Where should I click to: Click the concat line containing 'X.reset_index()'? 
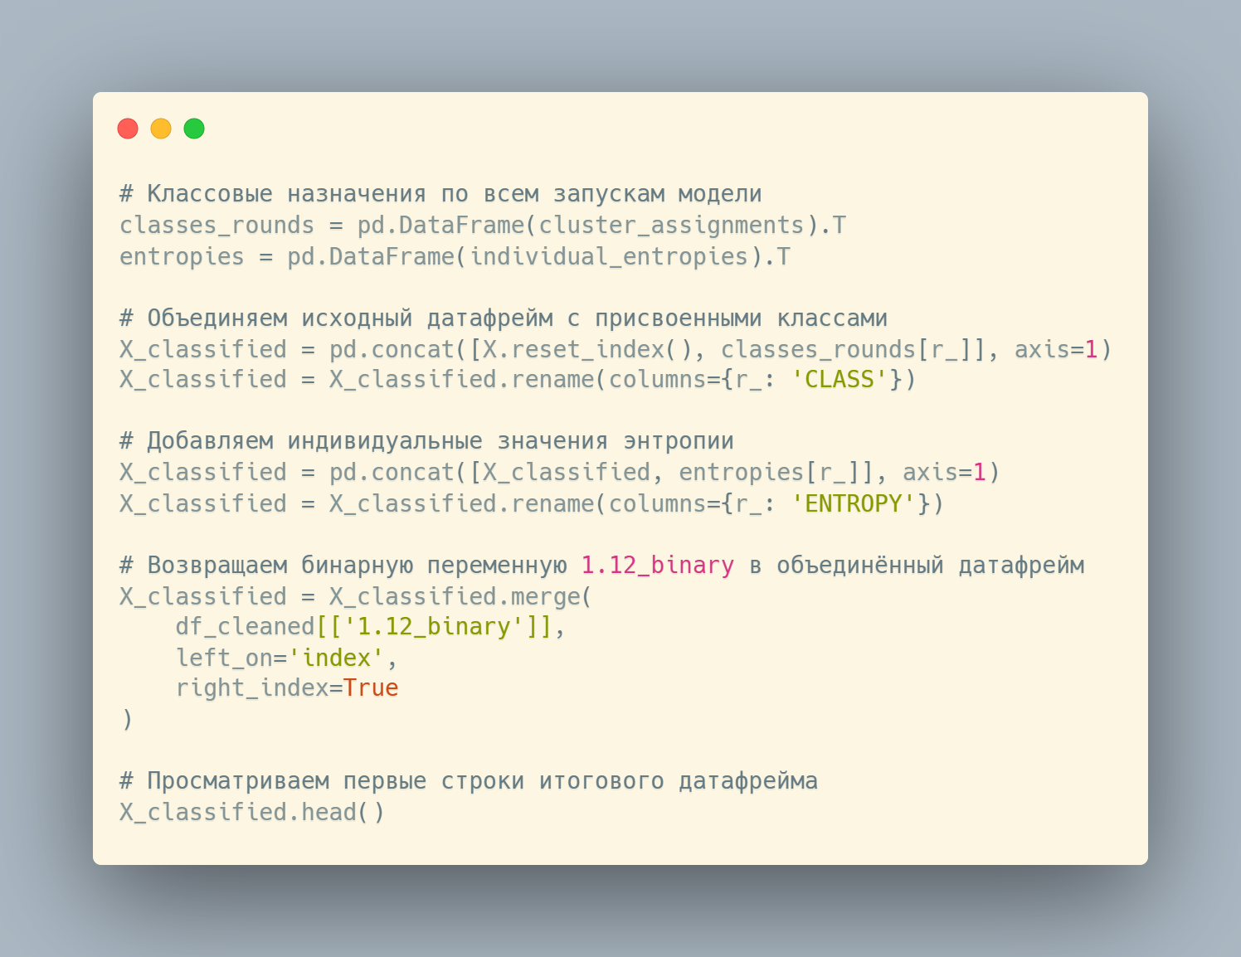click(616, 350)
